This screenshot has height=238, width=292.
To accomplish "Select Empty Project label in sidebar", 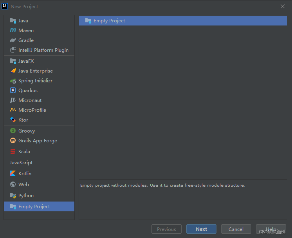I will coord(34,207).
